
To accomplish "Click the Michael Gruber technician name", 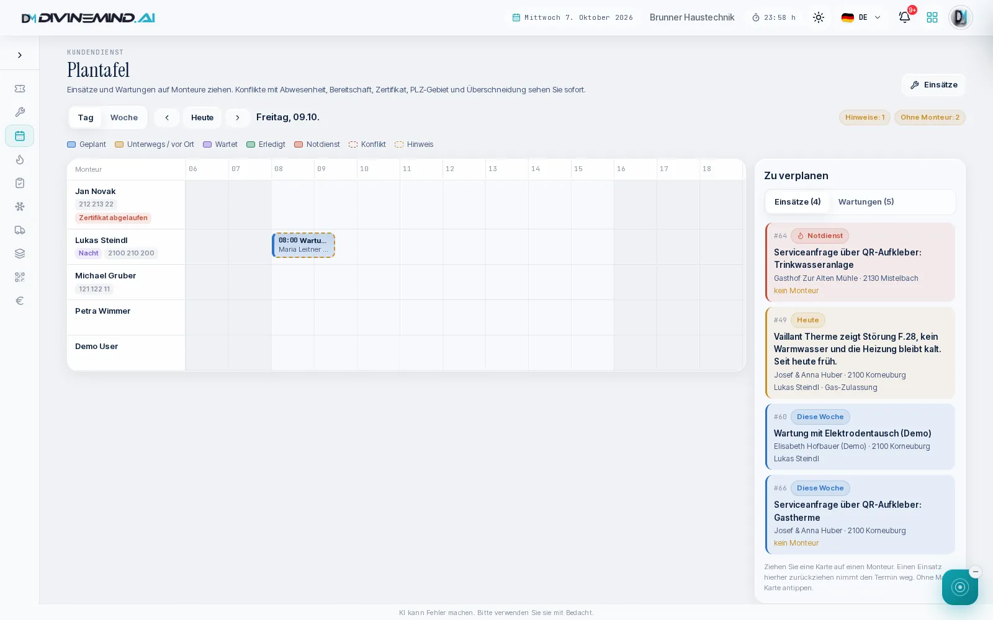I will [106, 276].
